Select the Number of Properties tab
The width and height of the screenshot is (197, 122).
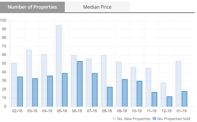(x=32, y=7)
